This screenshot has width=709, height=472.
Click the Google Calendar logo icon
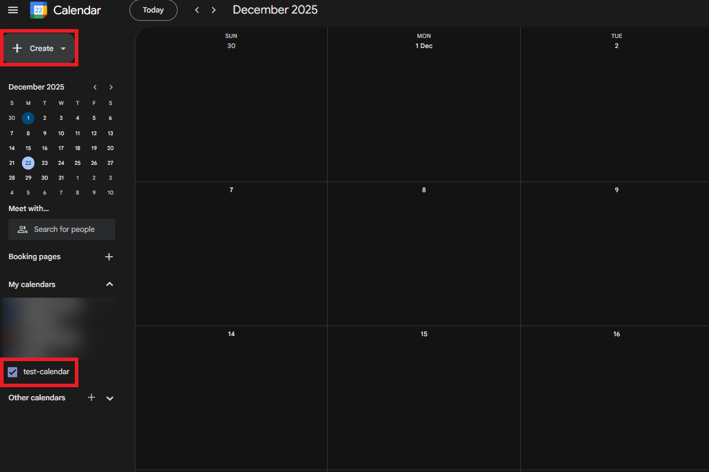37,9
